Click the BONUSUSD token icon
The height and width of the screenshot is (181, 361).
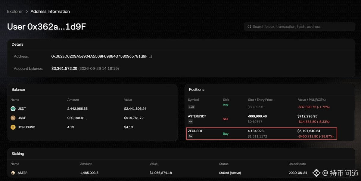point(13,127)
